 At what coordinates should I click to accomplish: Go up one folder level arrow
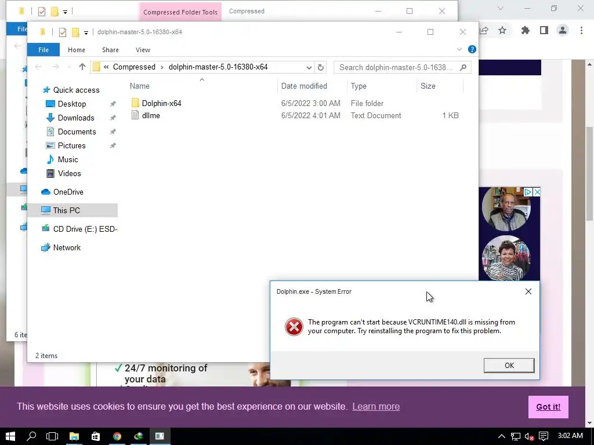82,67
